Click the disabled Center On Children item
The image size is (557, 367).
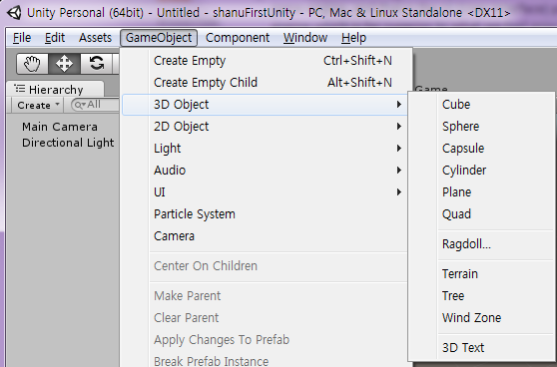(265, 266)
